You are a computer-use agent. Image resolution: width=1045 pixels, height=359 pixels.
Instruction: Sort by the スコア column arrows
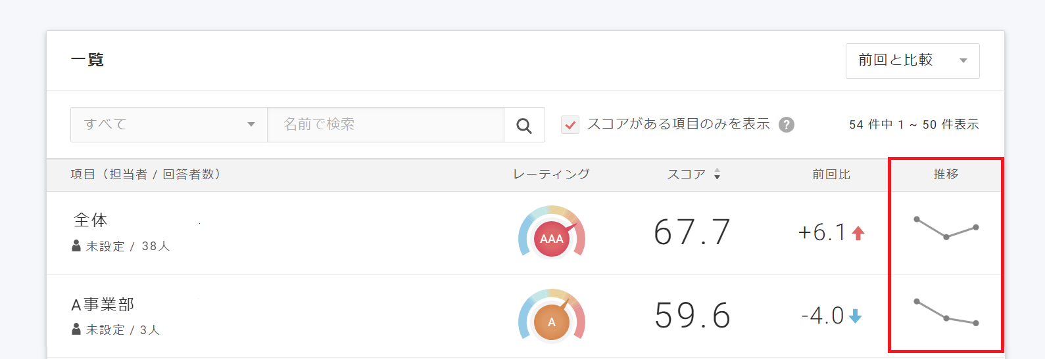tap(717, 174)
